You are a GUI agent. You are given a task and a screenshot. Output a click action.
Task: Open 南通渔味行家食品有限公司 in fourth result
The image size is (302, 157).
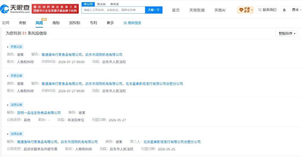pos(37,142)
